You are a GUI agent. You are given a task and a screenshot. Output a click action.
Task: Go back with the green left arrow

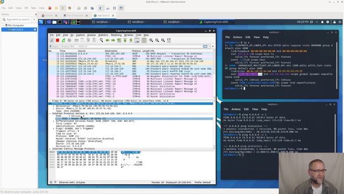(x=107, y=40)
